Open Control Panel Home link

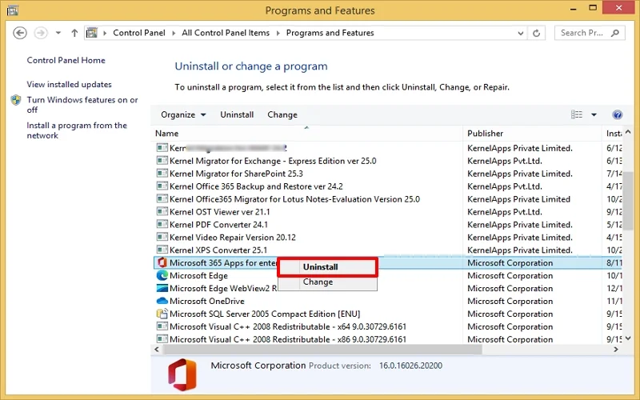click(66, 61)
